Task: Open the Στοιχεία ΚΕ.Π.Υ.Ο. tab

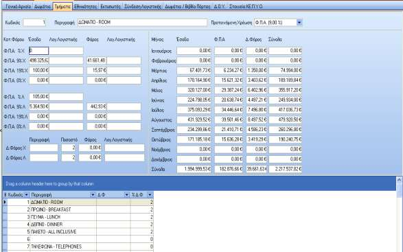Action: coord(246,6)
